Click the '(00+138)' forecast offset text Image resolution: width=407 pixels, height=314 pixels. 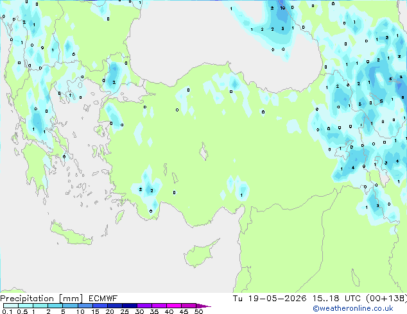coord(386,299)
